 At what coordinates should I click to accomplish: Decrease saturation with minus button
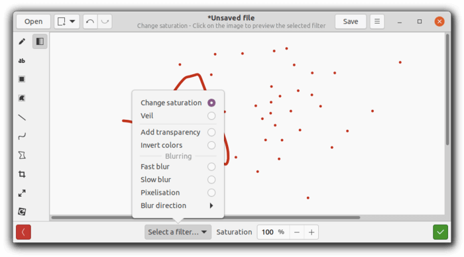(x=297, y=232)
